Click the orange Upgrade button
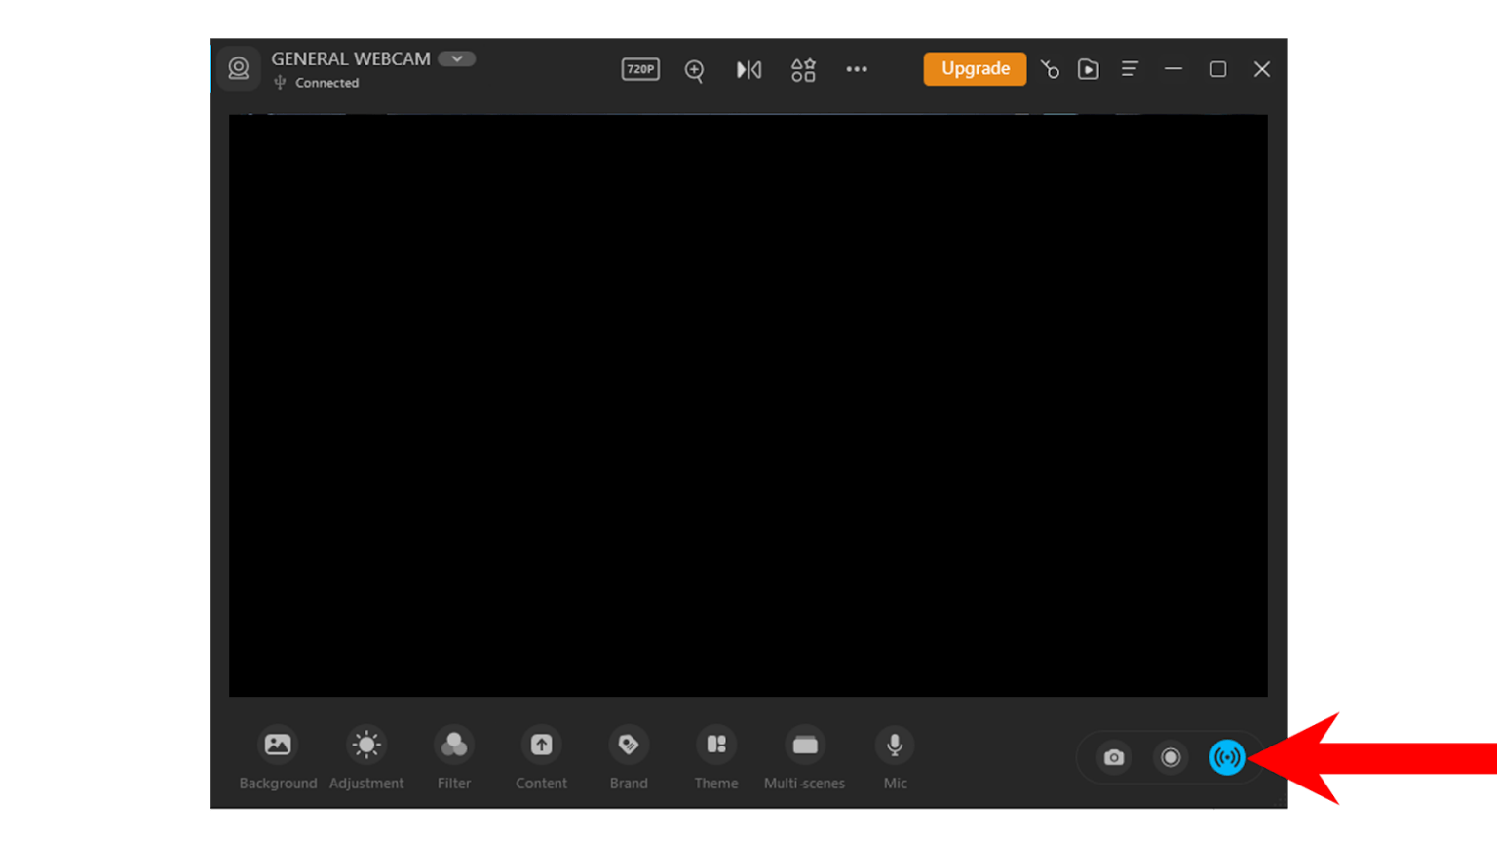The image size is (1497, 842). coord(975,68)
